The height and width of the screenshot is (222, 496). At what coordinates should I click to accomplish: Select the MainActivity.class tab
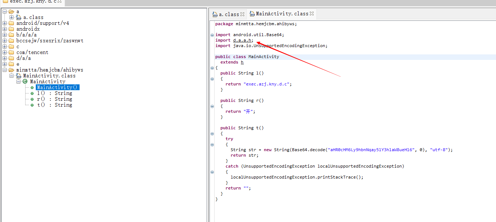coord(281,14)
